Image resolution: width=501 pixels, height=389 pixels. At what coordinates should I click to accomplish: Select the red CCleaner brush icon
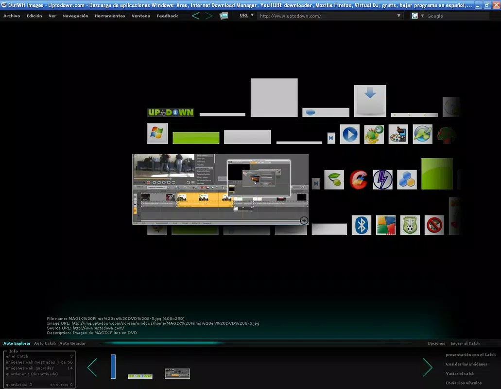click(359, 179)
